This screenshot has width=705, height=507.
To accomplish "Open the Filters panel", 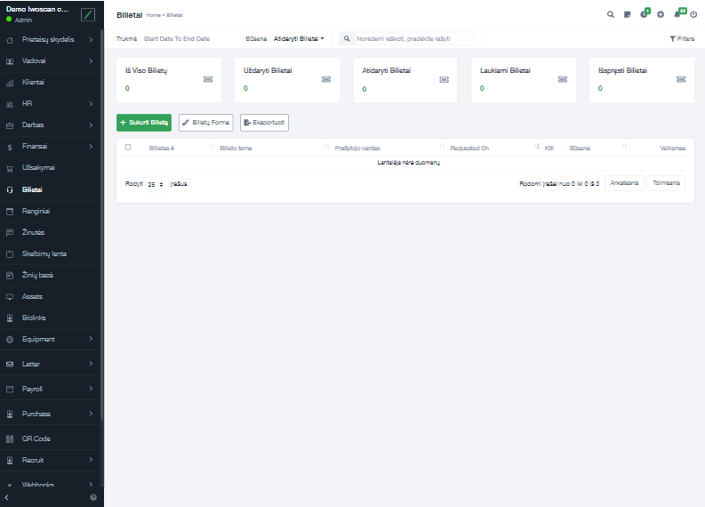I will tap(682, 39).
